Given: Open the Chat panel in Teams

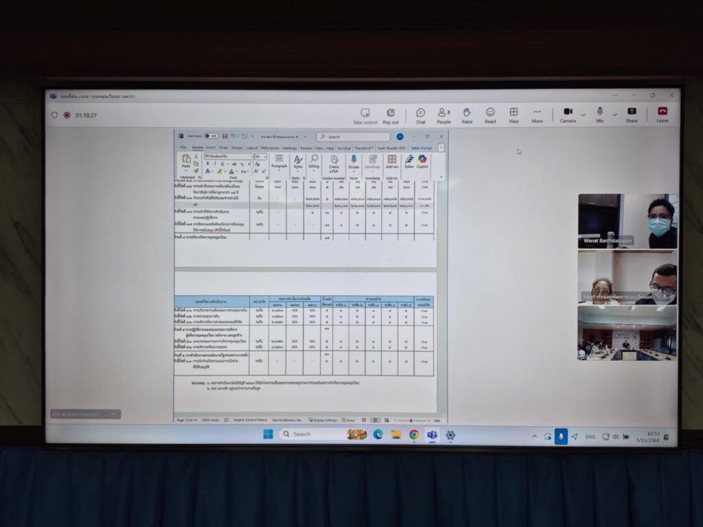Looking at the screenshot, I should point(420,114).
